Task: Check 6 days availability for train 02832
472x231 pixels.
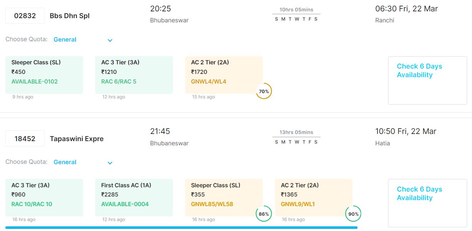Action: pyautogui.click(x=427, y=80)
